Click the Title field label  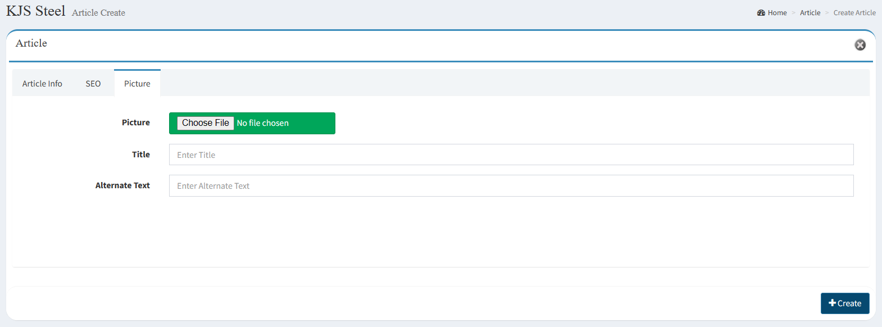point(141,155)
